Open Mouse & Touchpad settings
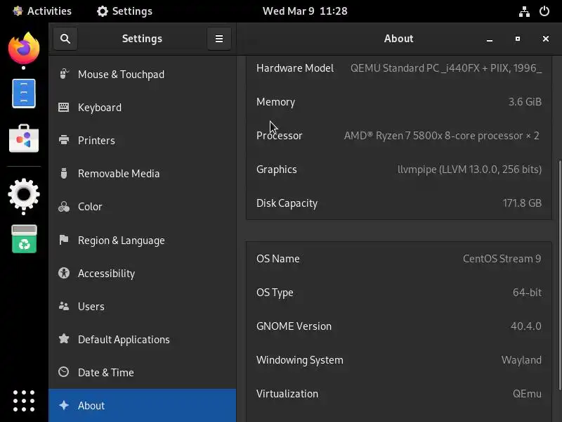This screenshot has height=422, width=562. [121, 75]
